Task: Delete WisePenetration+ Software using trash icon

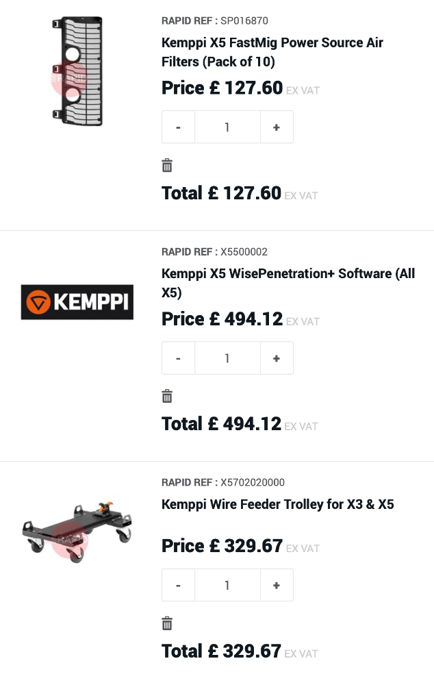Action: [167, 396]
